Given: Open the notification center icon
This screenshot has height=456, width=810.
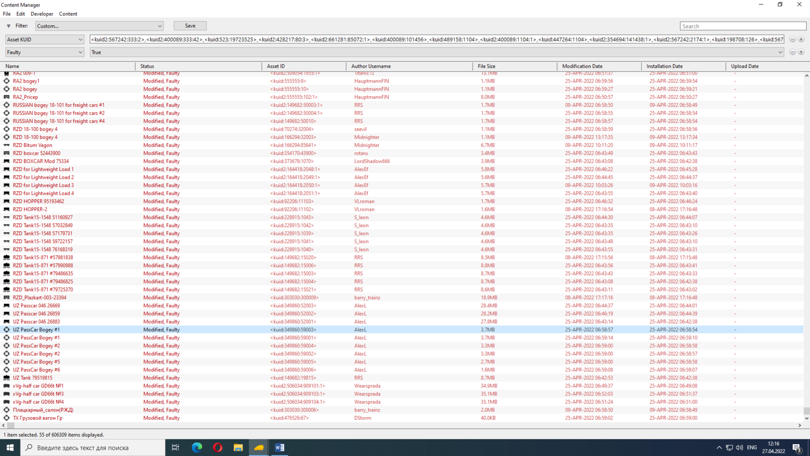Looking at the screenshot, I should click(796, 447).
